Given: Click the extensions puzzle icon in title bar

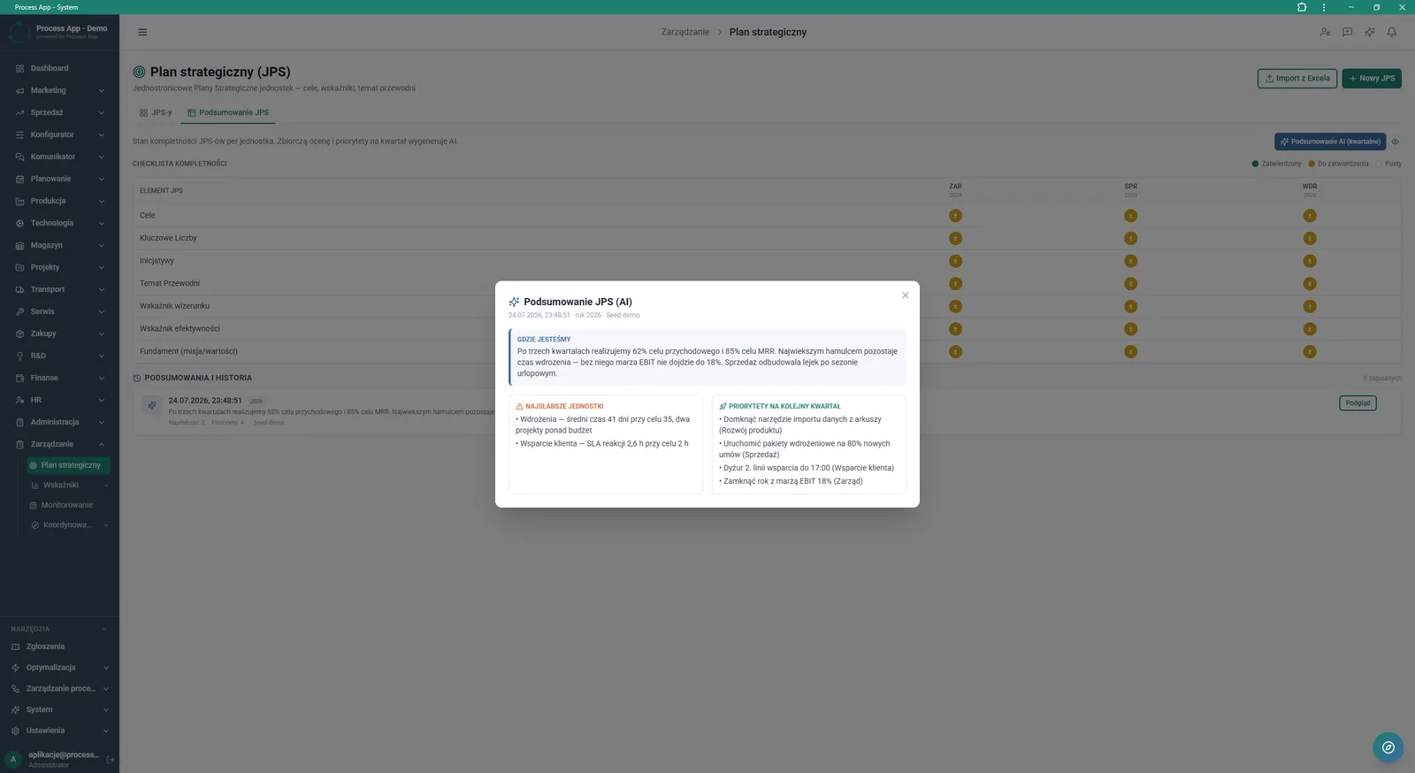Looking at the screenshot, I should tap(1302, 7).
